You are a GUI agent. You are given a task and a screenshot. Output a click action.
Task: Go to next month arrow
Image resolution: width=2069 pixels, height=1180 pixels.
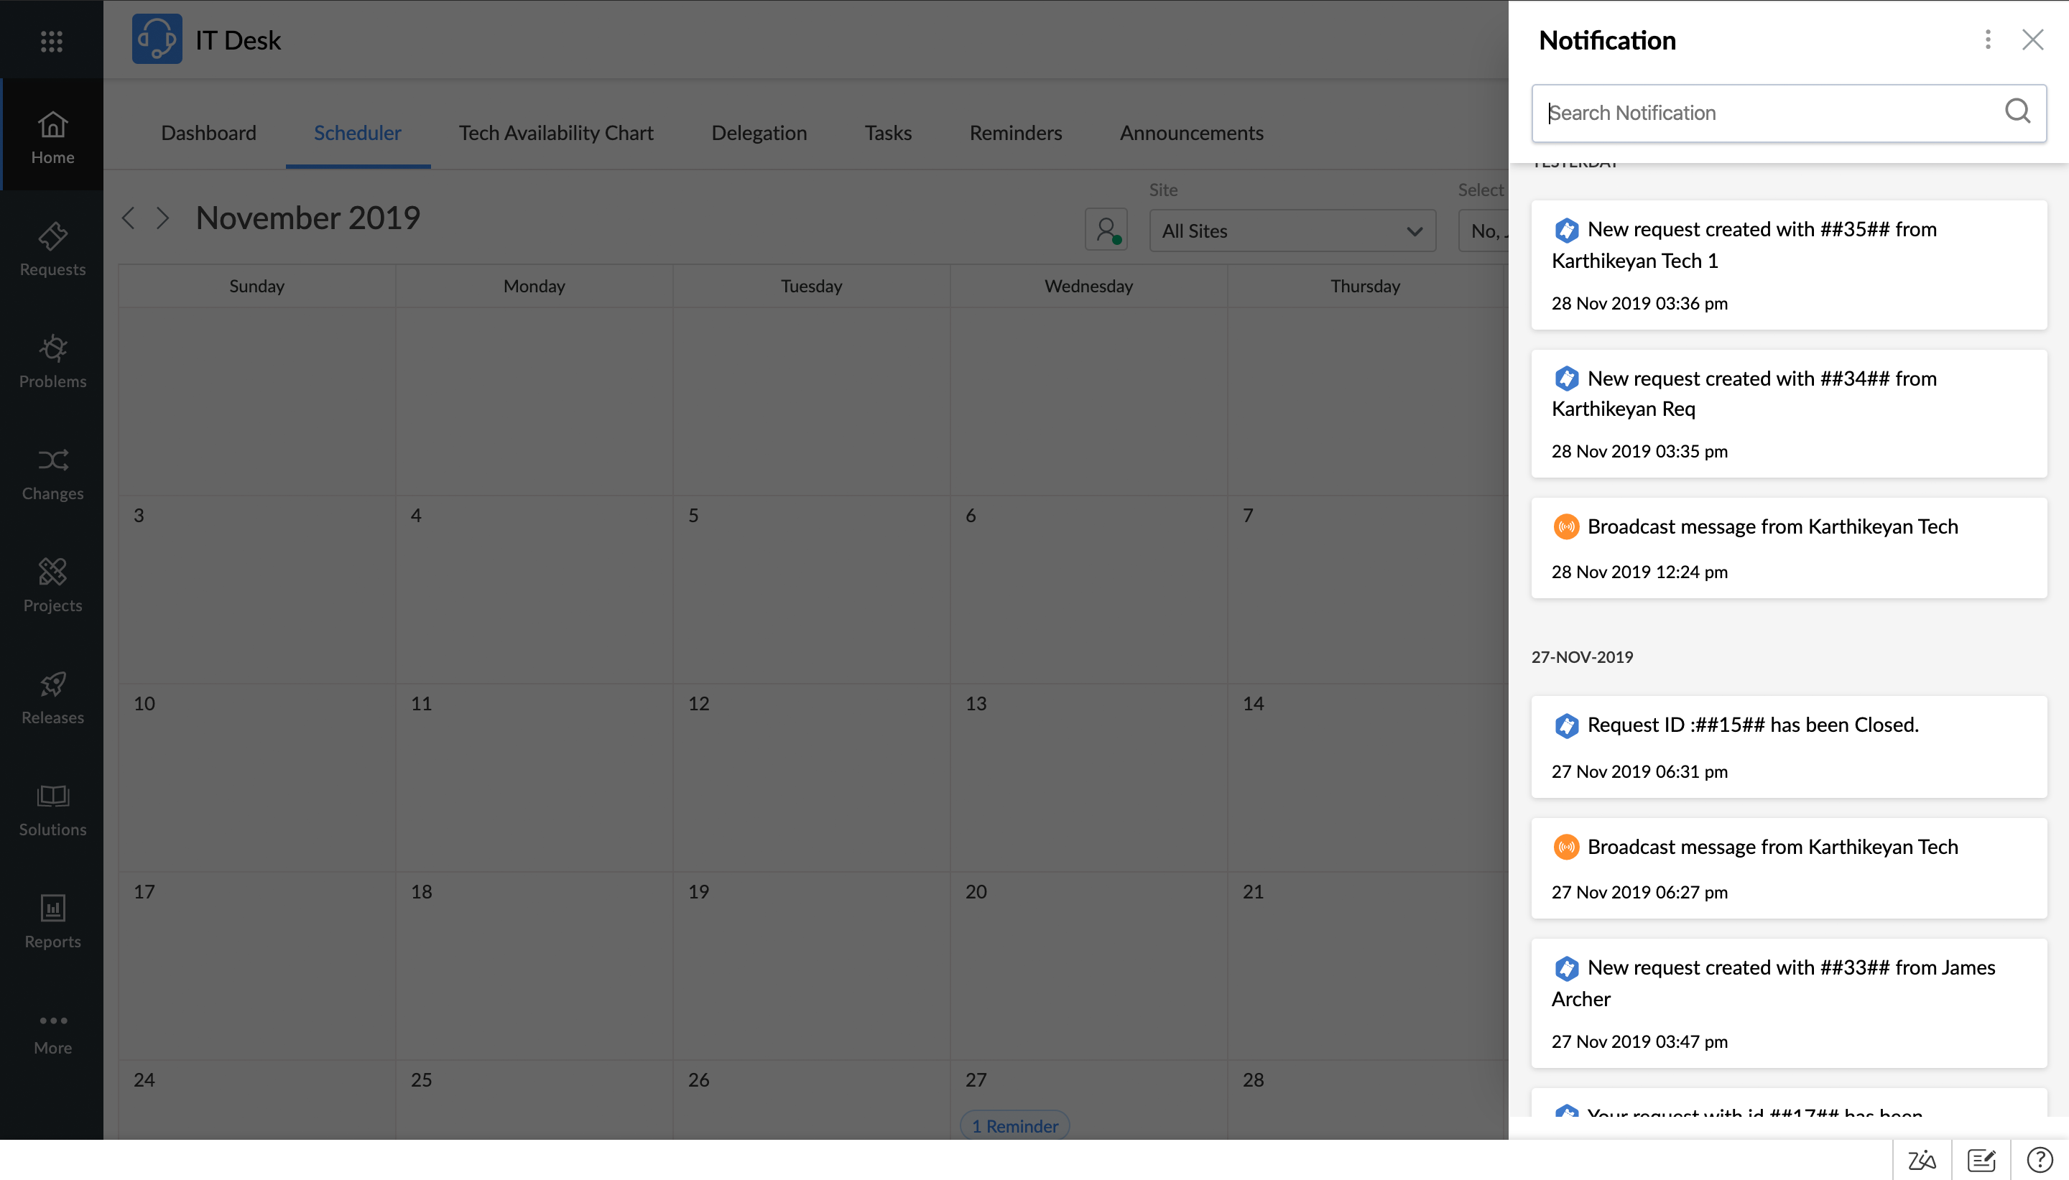point(163,218)
